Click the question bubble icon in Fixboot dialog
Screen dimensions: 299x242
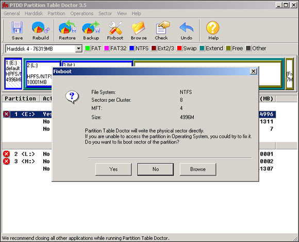coord(72,97)
